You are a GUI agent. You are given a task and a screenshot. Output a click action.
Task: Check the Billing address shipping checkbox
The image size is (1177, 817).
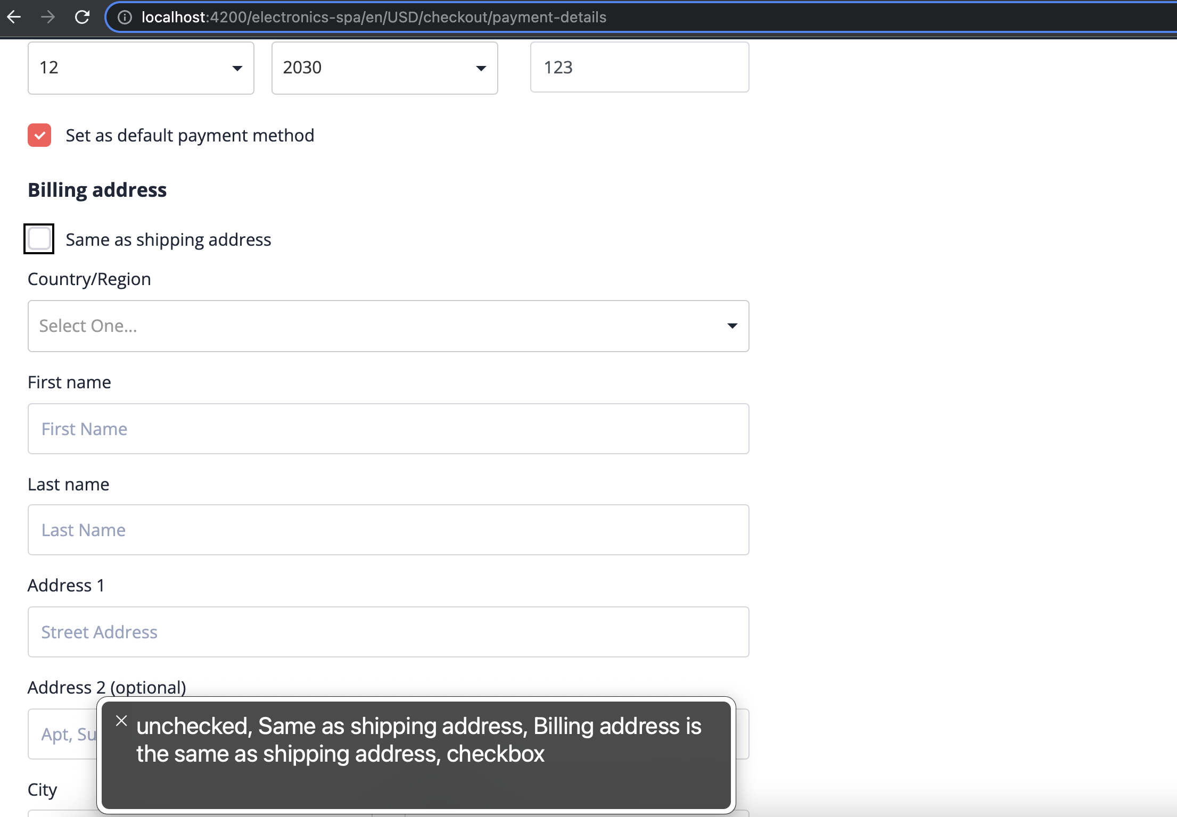[38, 239]
